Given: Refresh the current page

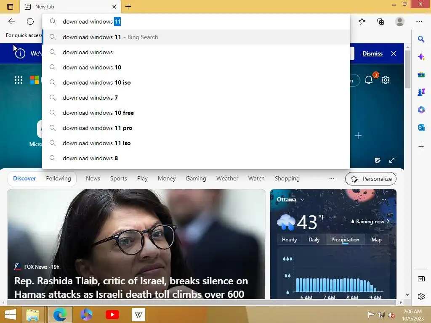Looking at the screenshot, I should pyautogui.click(x=30, y=21).
